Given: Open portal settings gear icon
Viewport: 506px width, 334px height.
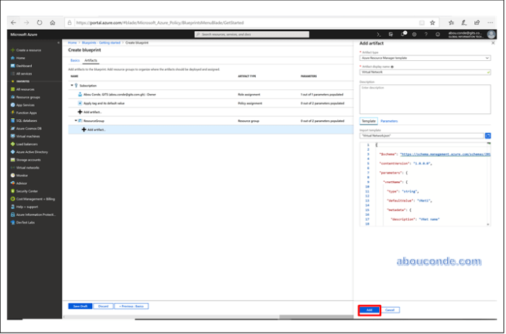Looking at the screenshot, I should tap(413, 33).
